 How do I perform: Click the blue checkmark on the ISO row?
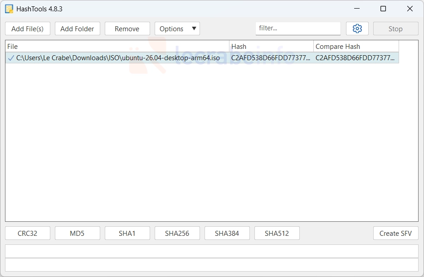tap(11, 58)
